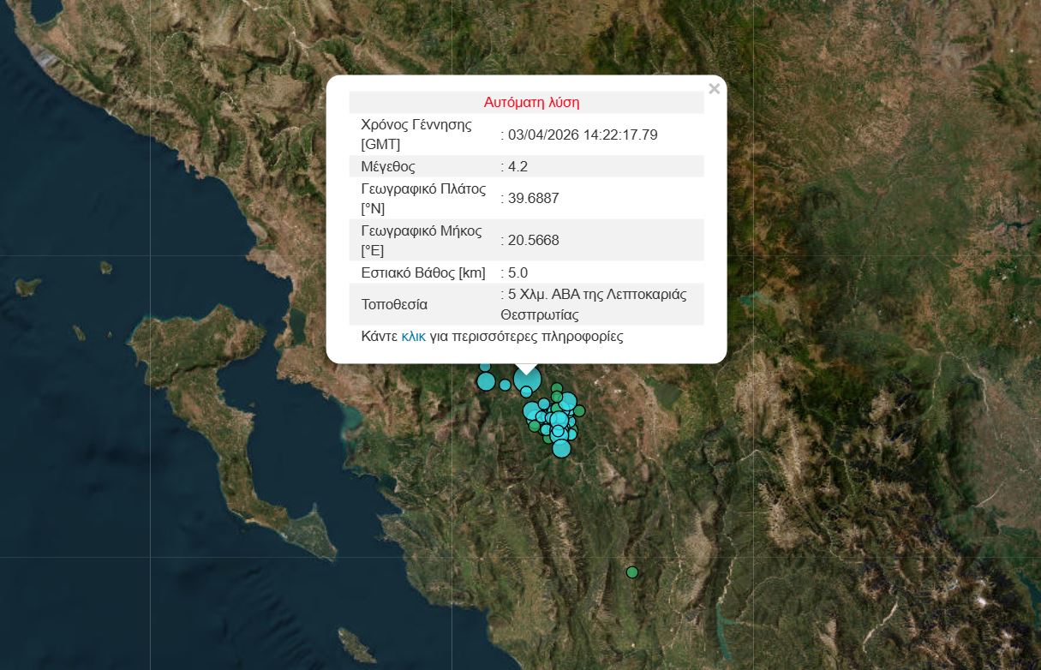1041x670 pixels.
Task: Select the rightmost green marker in the cluster
Action: (x=579, y=410)
